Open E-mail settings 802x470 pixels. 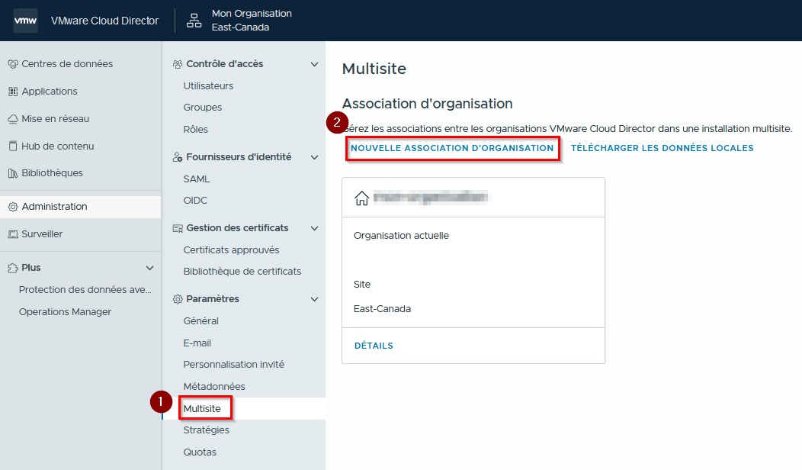[197, 343]
